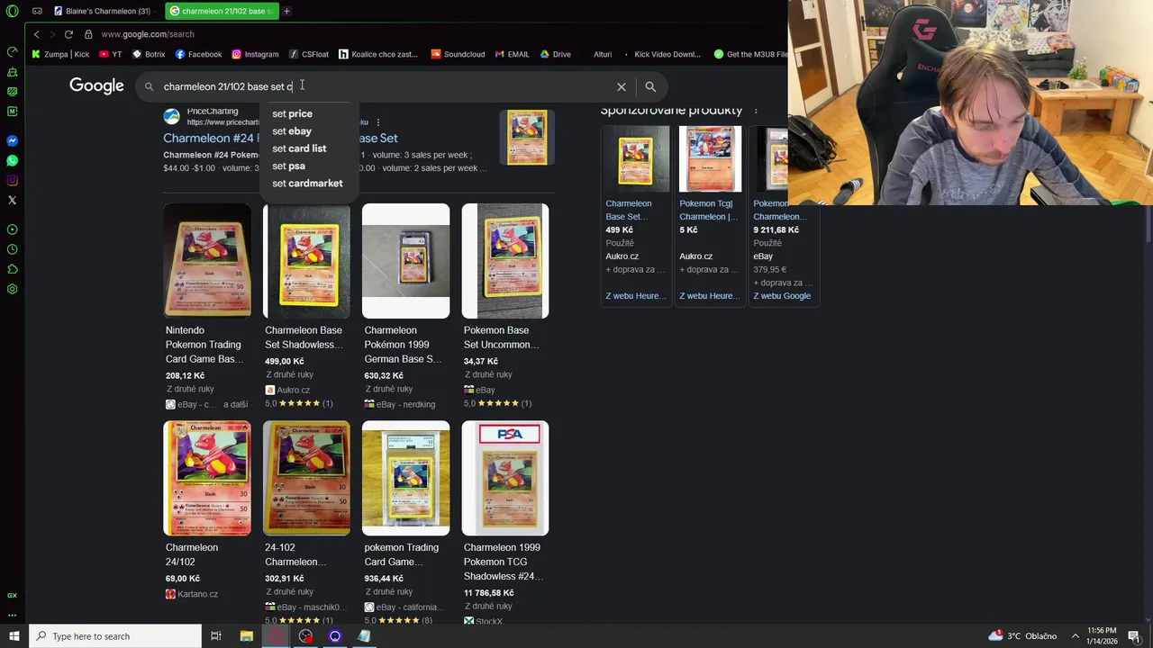Image resolution: width=1153 pixels, height=648 pixels.
Task: Open the CSFloat bookmark
Action: click(x=309, y=54)
